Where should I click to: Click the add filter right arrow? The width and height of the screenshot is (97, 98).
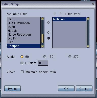click(x=48, y=22)
